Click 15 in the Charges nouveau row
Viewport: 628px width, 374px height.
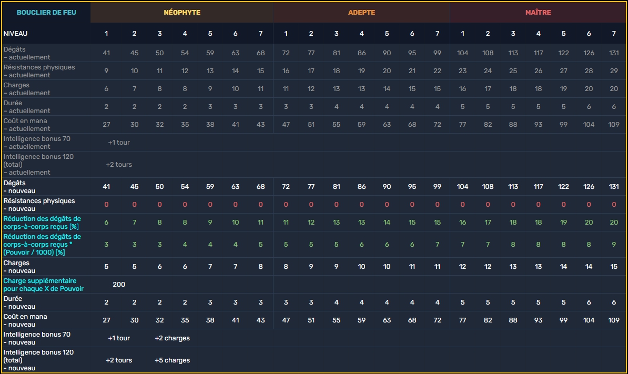coord(614,267)
